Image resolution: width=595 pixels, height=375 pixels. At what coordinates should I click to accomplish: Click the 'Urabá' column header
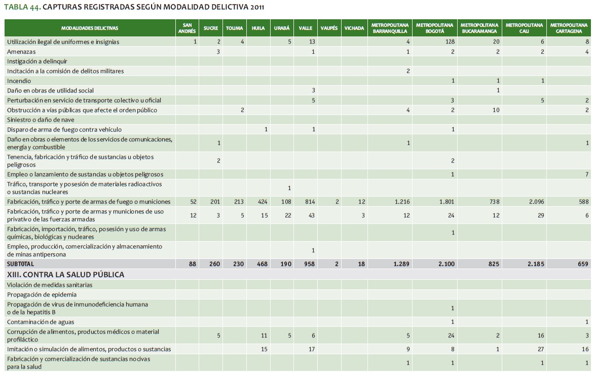click(282, 28)
